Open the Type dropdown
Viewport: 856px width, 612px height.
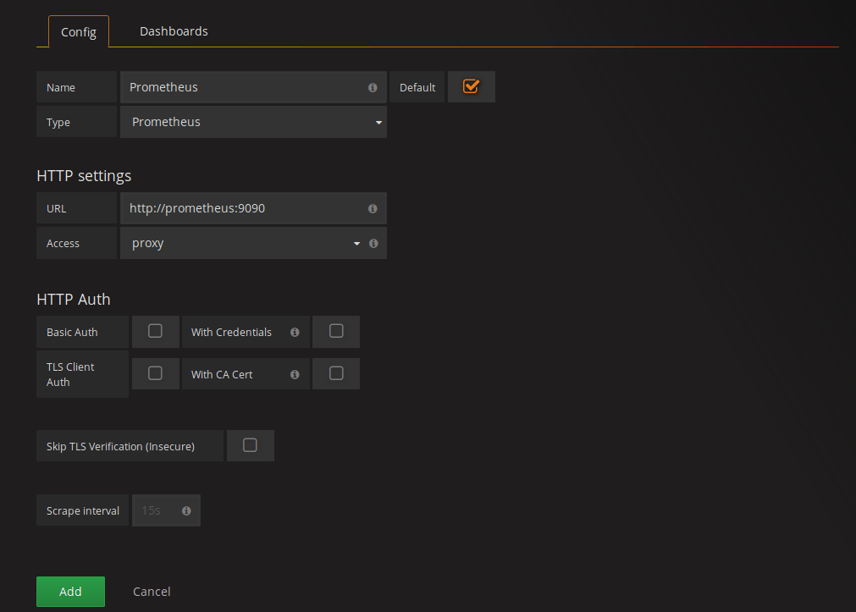[253, 122]
